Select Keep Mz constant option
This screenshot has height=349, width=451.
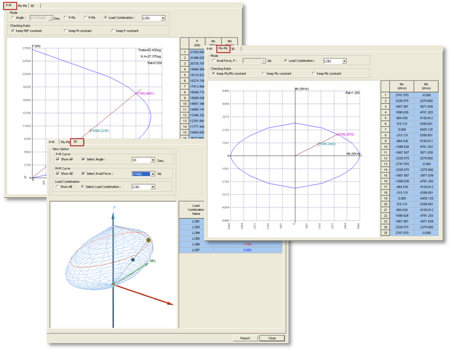(312, 74)
